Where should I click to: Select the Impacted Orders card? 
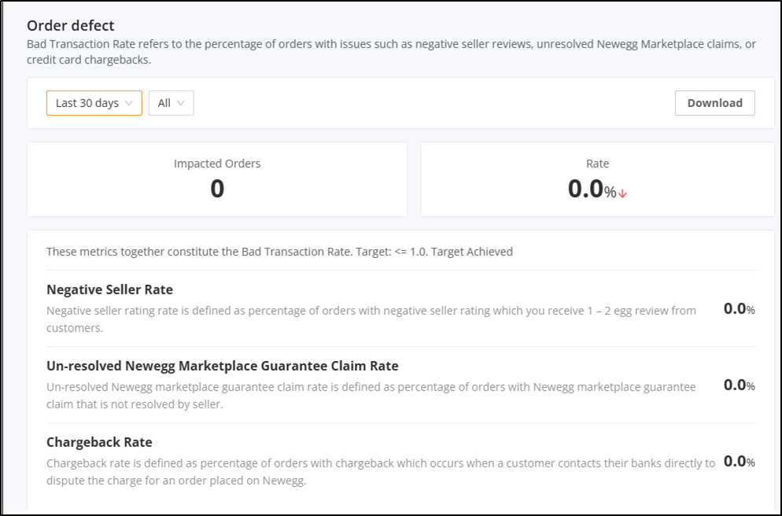(217, 179)
